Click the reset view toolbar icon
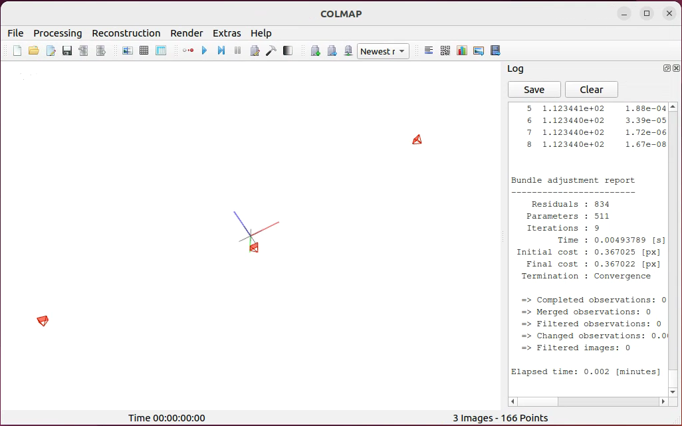 pyautogui.click(x=332, y=51)
